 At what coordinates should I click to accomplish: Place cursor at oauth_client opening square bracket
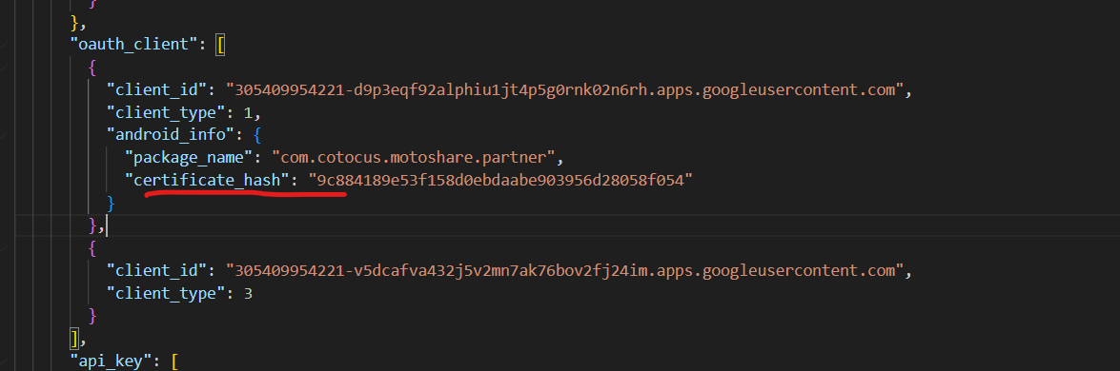point(221,45)
